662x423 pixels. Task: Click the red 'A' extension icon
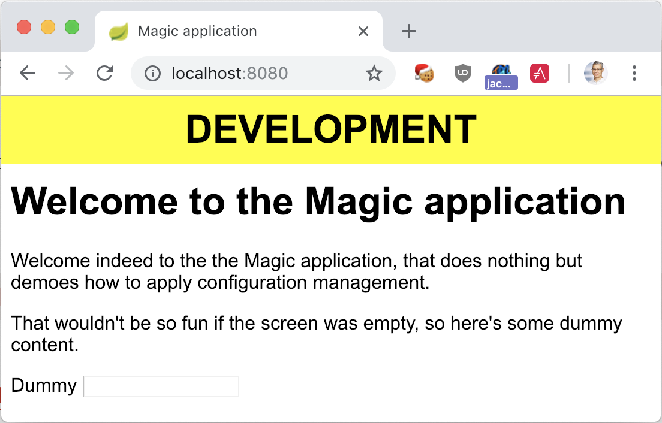pyautogui.click(x=539, y=72)
